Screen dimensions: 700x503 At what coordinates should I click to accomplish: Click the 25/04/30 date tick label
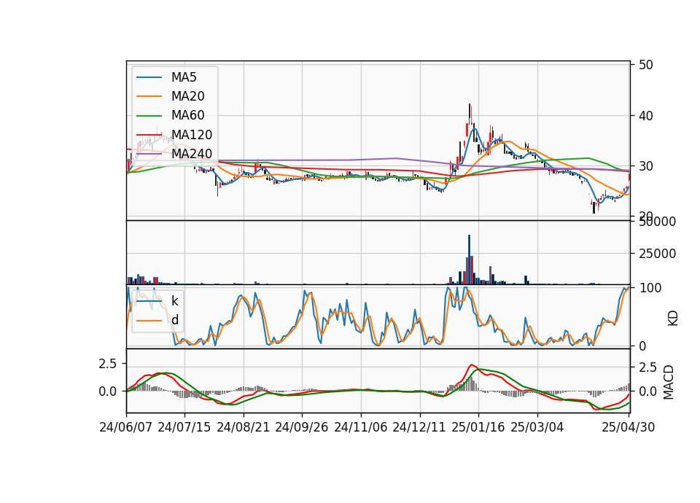pyautogui.click(x=629, y=428)
